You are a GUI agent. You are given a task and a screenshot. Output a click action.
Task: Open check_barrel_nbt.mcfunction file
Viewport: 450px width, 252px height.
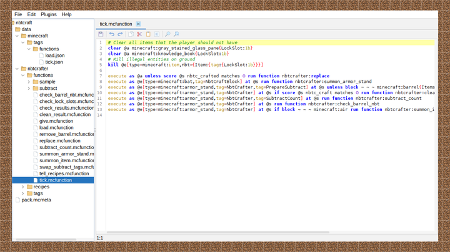tap(67, 95)
